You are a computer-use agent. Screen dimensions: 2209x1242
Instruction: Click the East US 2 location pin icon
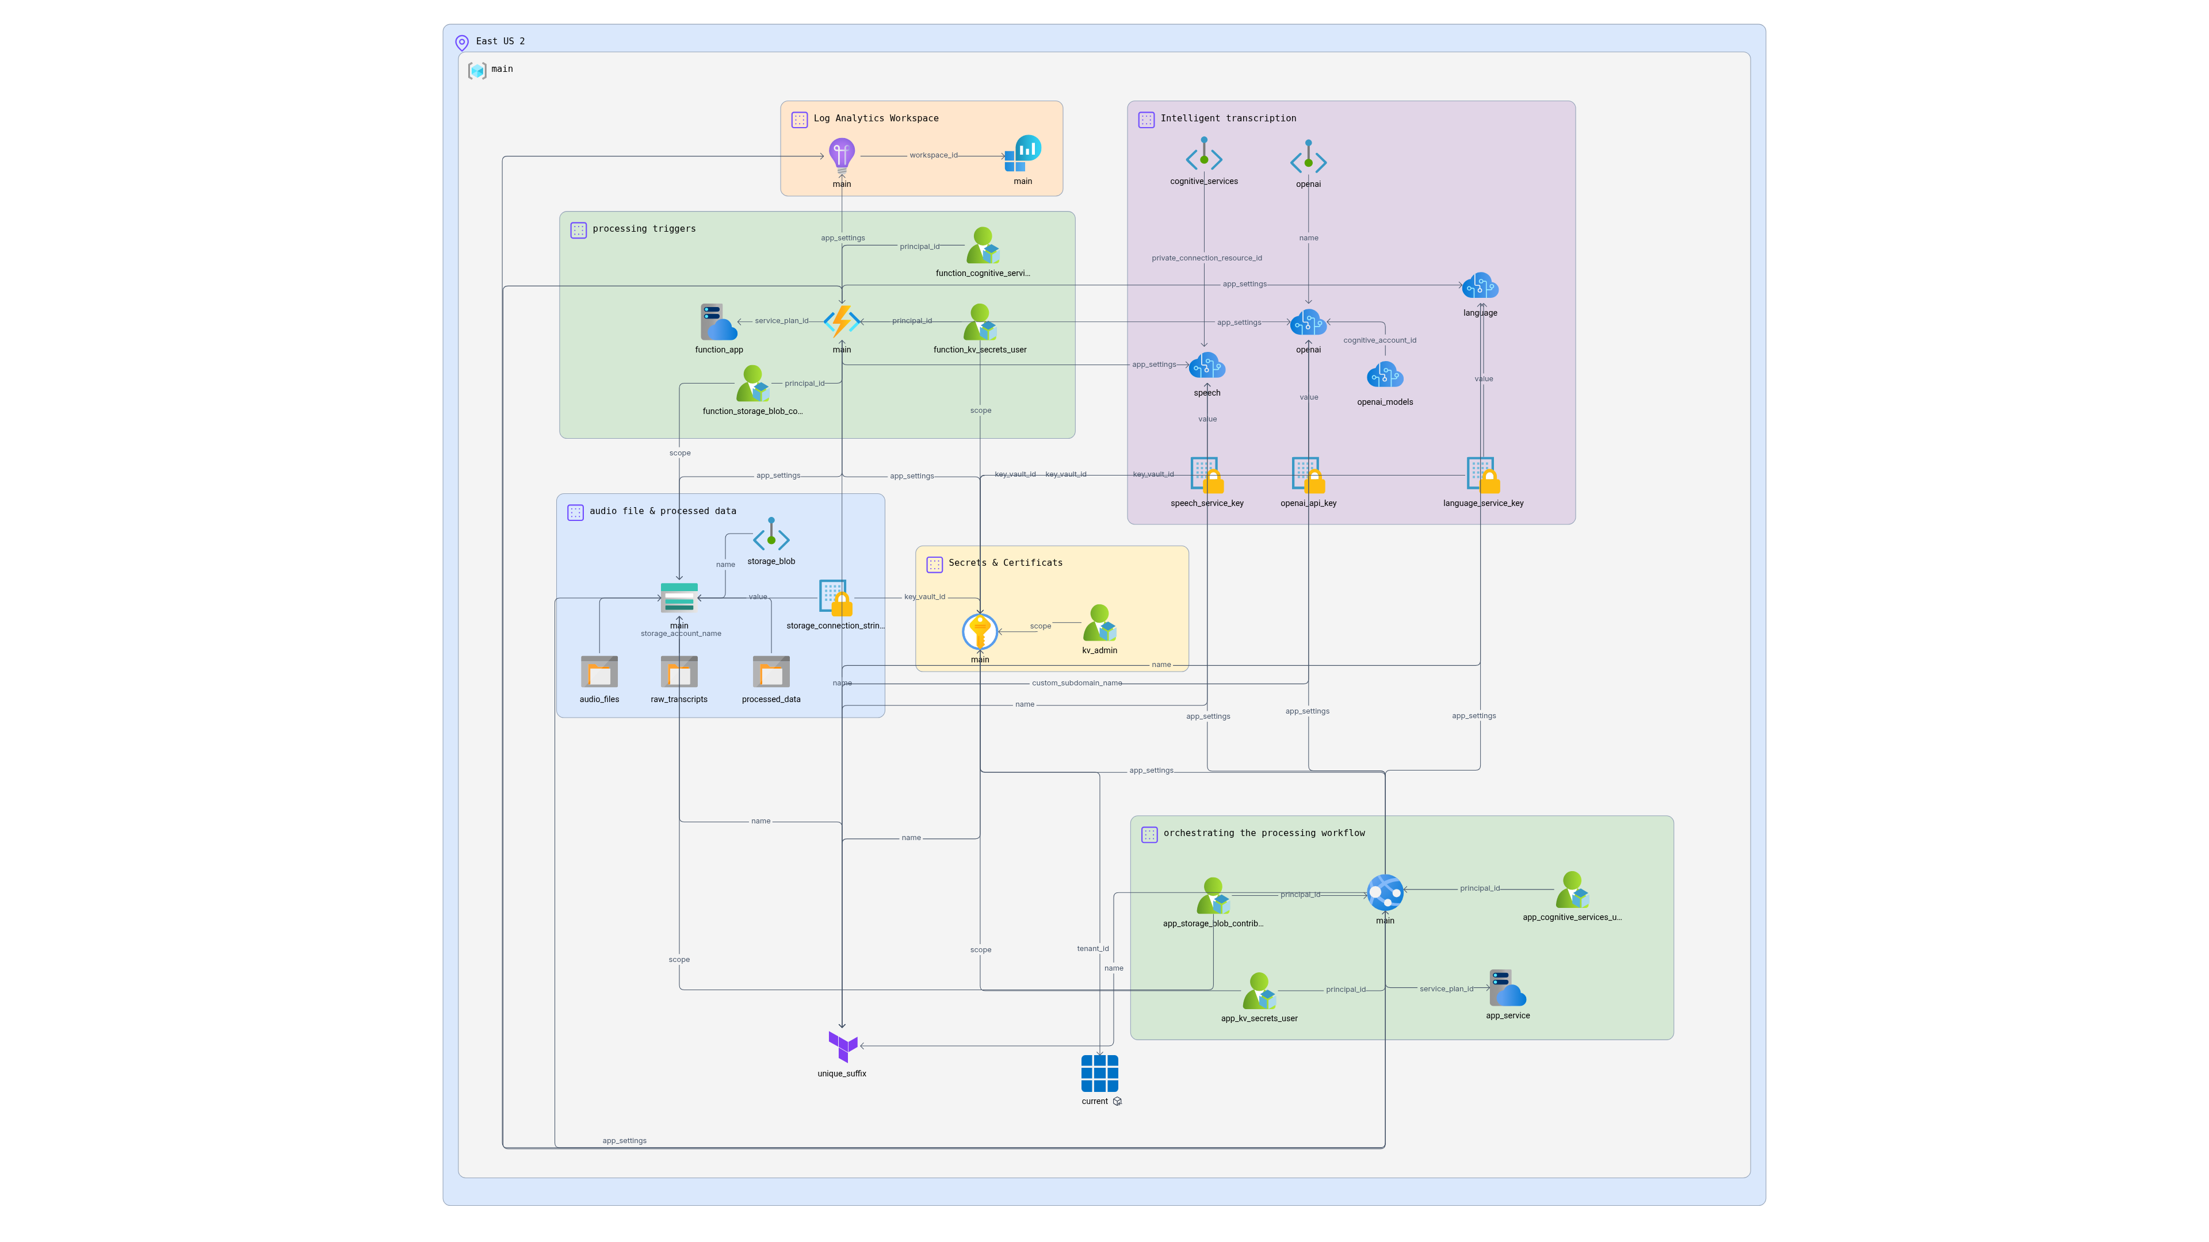(461, 42)
